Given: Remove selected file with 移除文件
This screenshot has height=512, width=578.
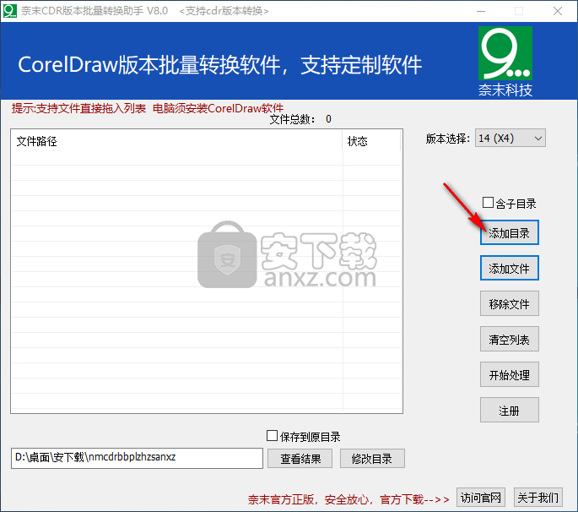Looking at the screenshot, I should [509, 303].
